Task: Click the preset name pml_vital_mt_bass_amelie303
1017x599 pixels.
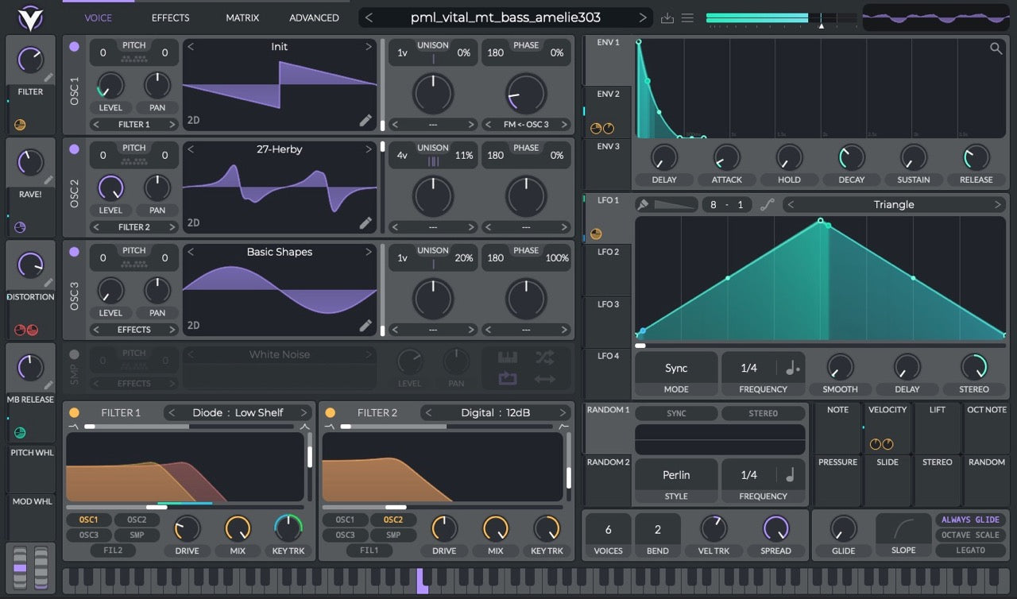Action: (x=505, y=17)
